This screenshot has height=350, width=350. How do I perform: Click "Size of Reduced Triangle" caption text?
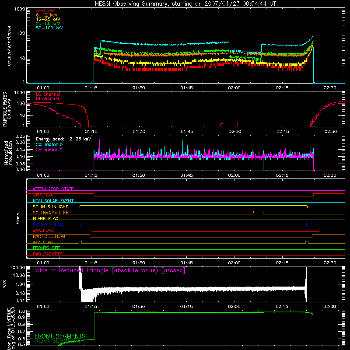coord(111,270)
